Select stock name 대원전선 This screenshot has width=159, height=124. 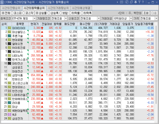click(17, 71)
